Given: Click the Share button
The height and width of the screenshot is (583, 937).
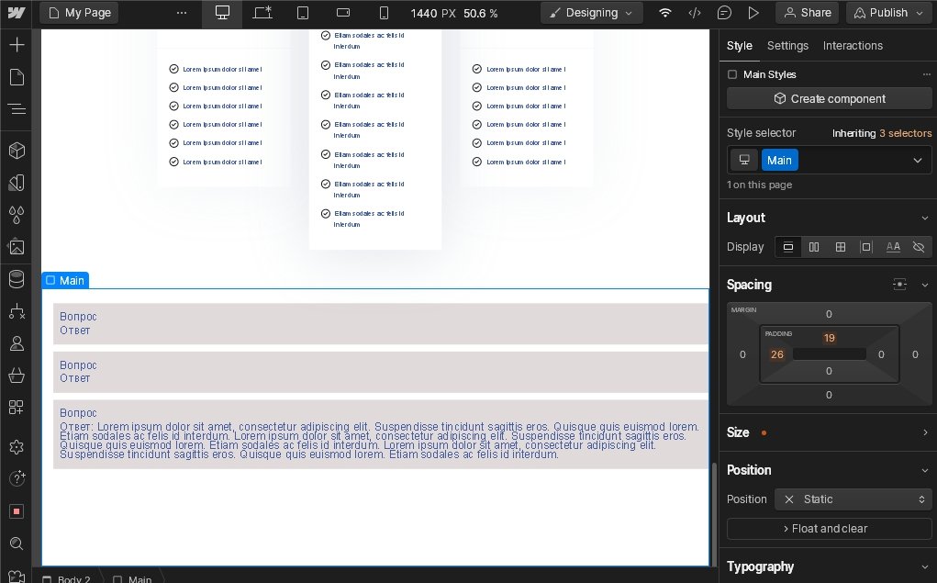Looking at the screenshot, I should [806, 13].
